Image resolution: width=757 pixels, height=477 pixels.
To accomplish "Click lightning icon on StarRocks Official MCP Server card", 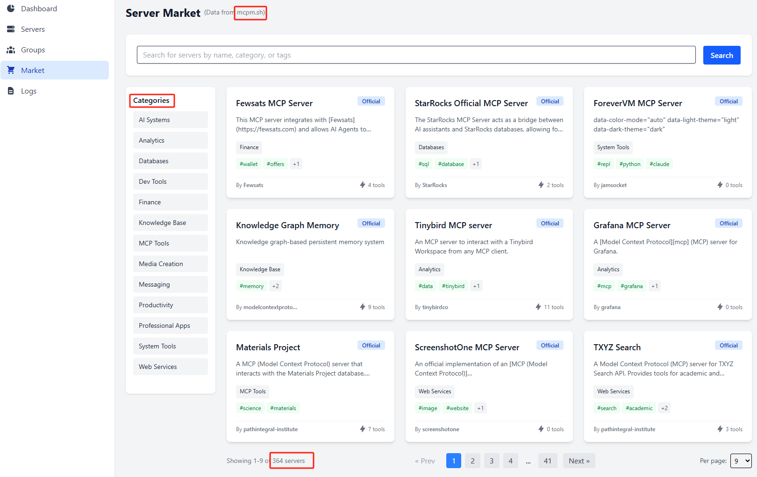I will click(x=541, y=185).
